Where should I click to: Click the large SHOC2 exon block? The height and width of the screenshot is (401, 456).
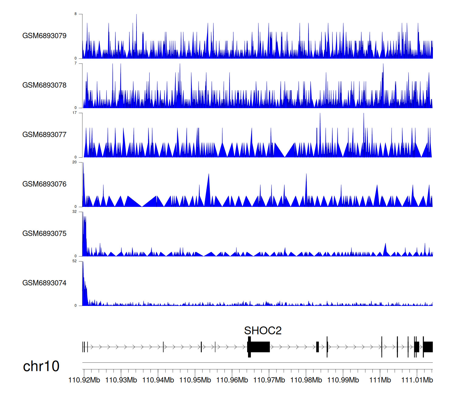[259, 347]
